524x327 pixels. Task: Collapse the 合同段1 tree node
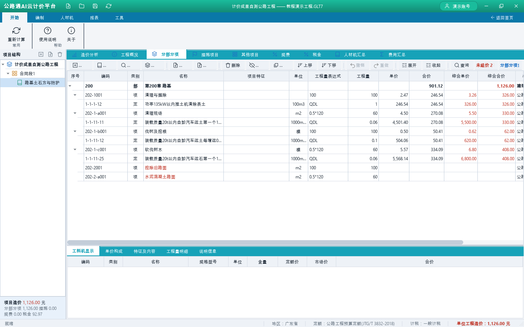pos(8,73)
